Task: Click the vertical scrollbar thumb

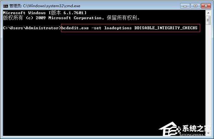Action: click(x=208, y=20)
